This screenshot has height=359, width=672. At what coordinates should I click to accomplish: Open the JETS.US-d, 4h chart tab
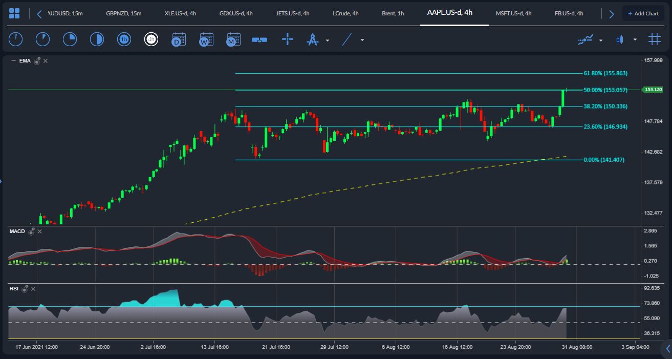pyautogui.click(x=292, y=13)
